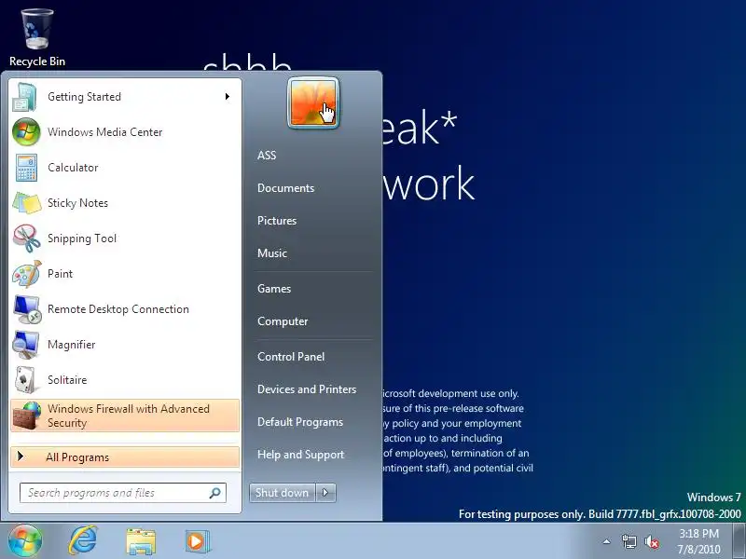Open Windows Explorer from the taskbar
This screenshot has height=559, width=746.
[141, 541]
